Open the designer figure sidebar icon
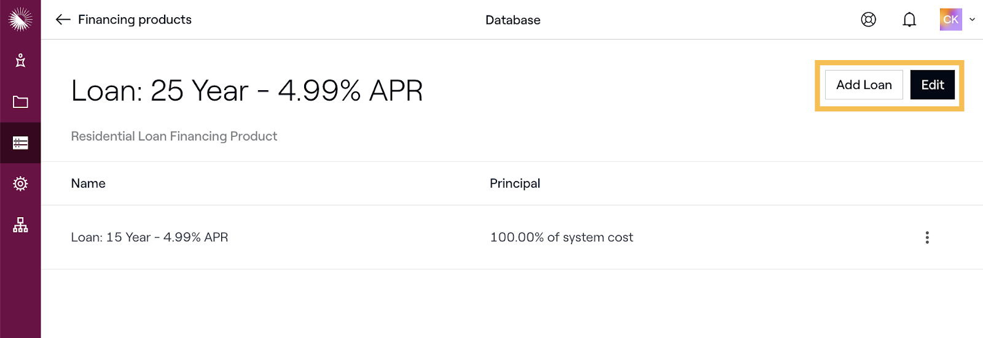 [20, 60]
